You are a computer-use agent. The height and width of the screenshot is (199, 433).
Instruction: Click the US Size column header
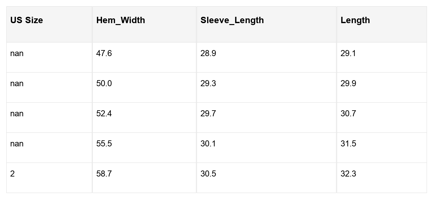pyautogui.click(x=27, y=20)
